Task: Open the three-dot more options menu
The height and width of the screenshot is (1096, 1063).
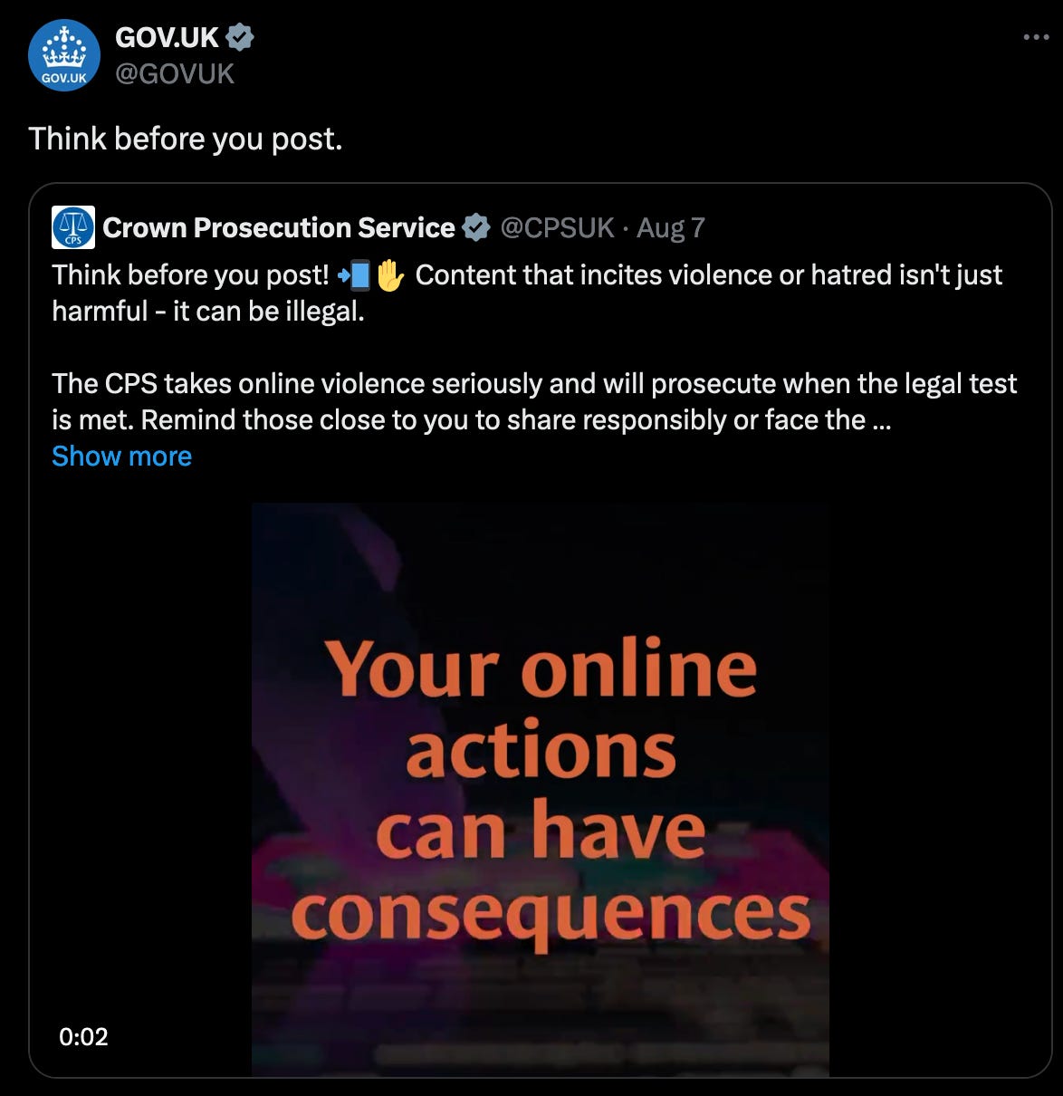Action: 1036,37
